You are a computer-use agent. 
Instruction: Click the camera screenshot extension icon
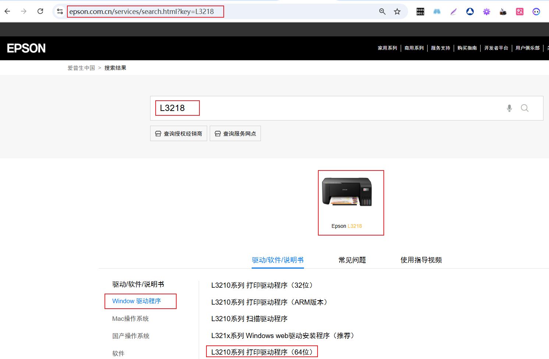pyautogui.click(x=503, y=11)
